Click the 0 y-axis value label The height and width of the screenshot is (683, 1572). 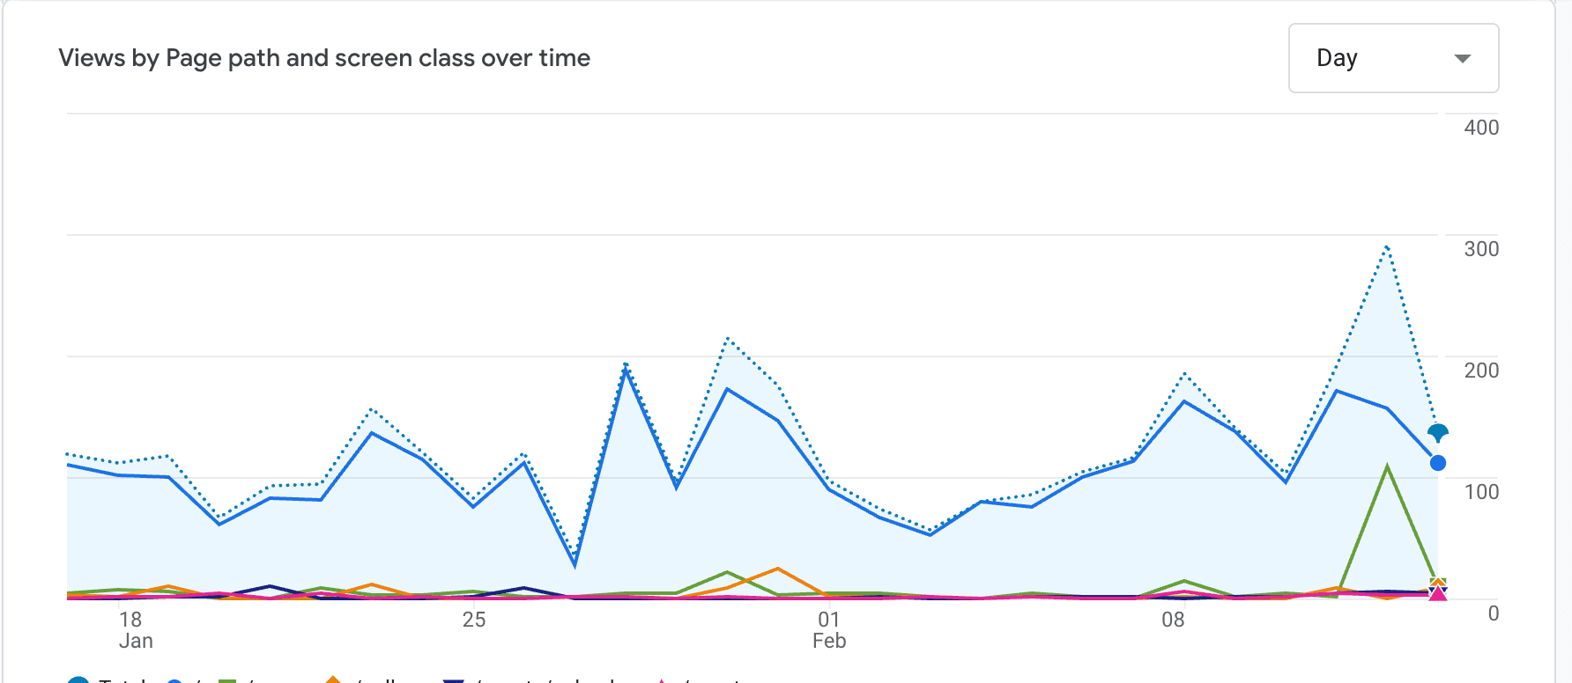pos(1493,613)
